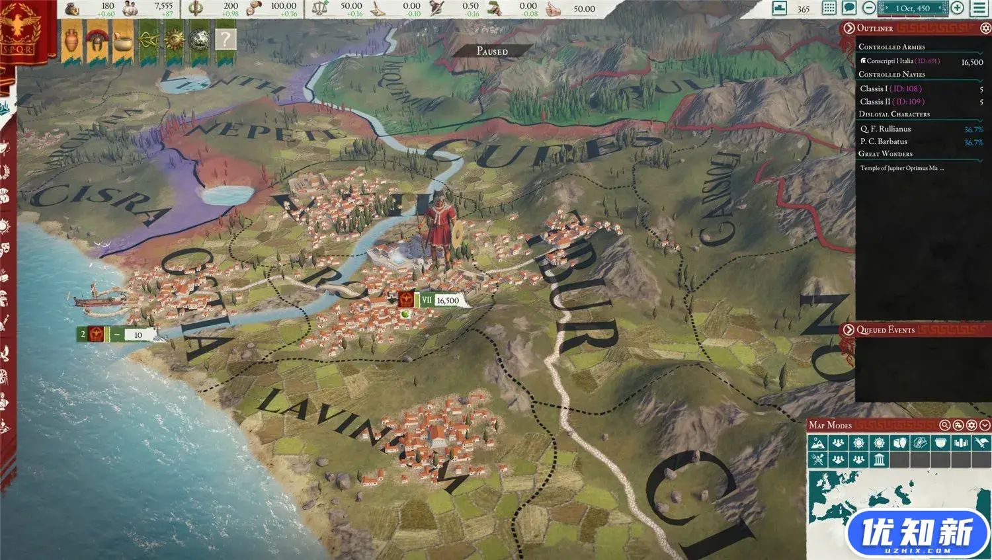
Task: Enable the cooking pot map mode
Action: pyautogui.click(x=940, y=443)
